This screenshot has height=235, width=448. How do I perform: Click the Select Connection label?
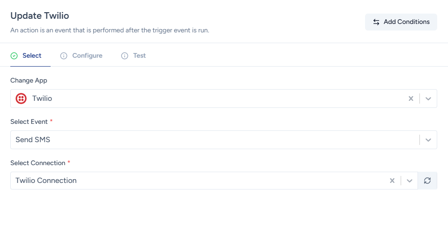coord(37,163)
